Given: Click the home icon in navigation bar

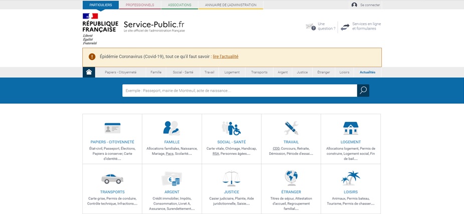Looking at the screenshot, I should point(89,72).
